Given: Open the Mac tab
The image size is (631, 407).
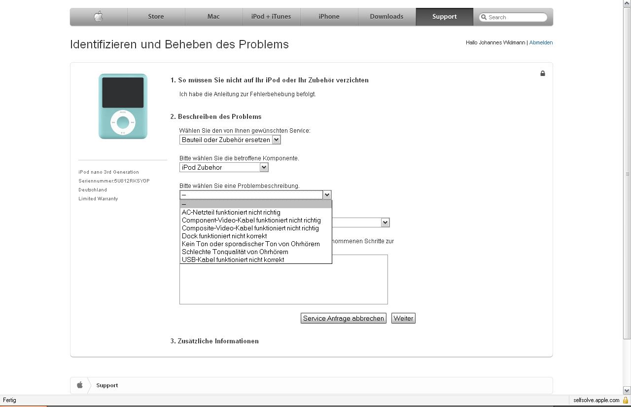Looking at the screenshot, I should (213, 17).
